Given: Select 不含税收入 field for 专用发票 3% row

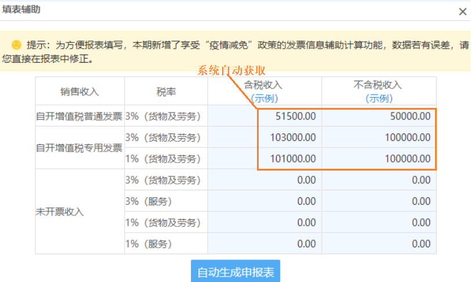Looking at the screenshot, I should click(x=379, y=138).
